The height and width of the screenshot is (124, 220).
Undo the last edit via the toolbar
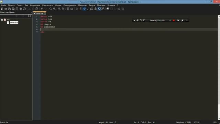point(42,9)
